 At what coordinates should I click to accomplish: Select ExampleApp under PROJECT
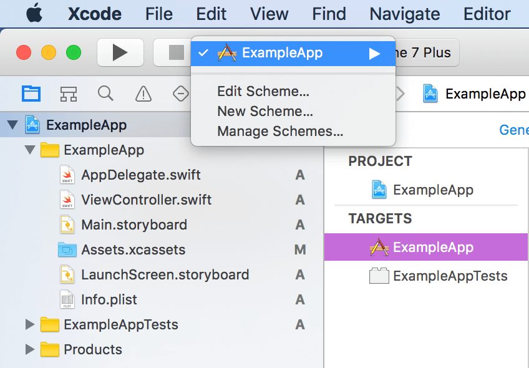(x=433, y=190)
